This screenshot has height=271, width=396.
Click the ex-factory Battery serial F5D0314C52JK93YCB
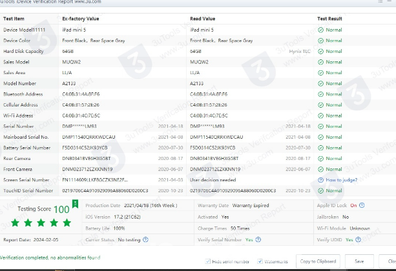click(85, 148)
